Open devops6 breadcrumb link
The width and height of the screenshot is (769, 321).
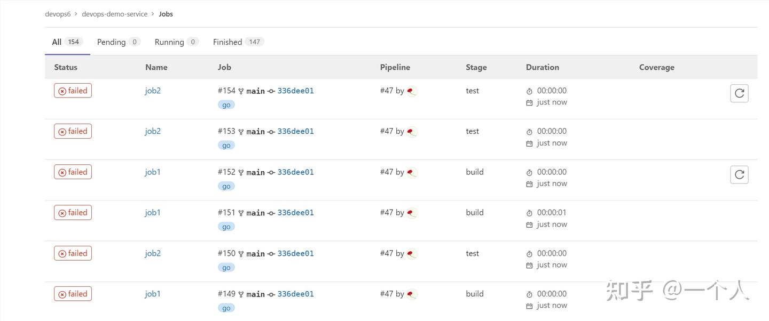coord(58,14)
